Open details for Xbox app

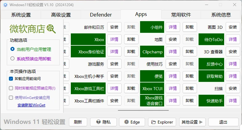click(114, 39)
